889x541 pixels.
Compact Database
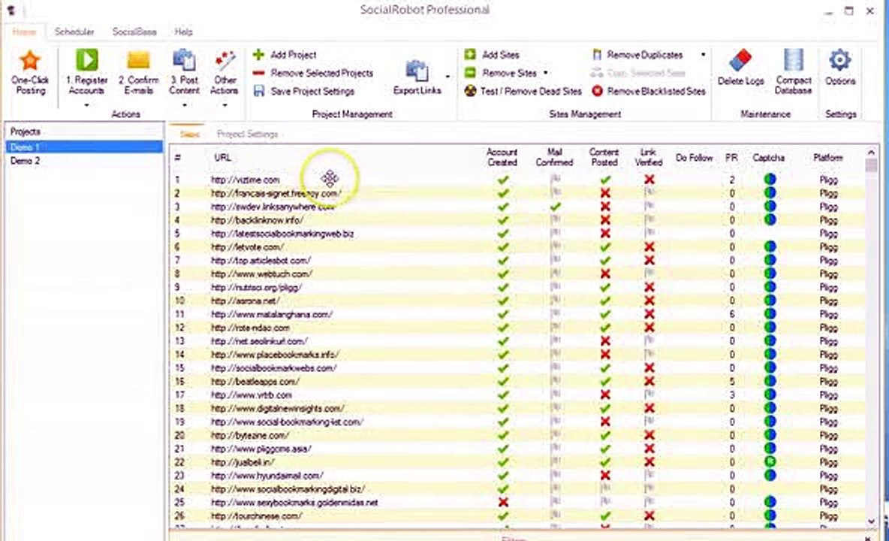click(793, 72)
